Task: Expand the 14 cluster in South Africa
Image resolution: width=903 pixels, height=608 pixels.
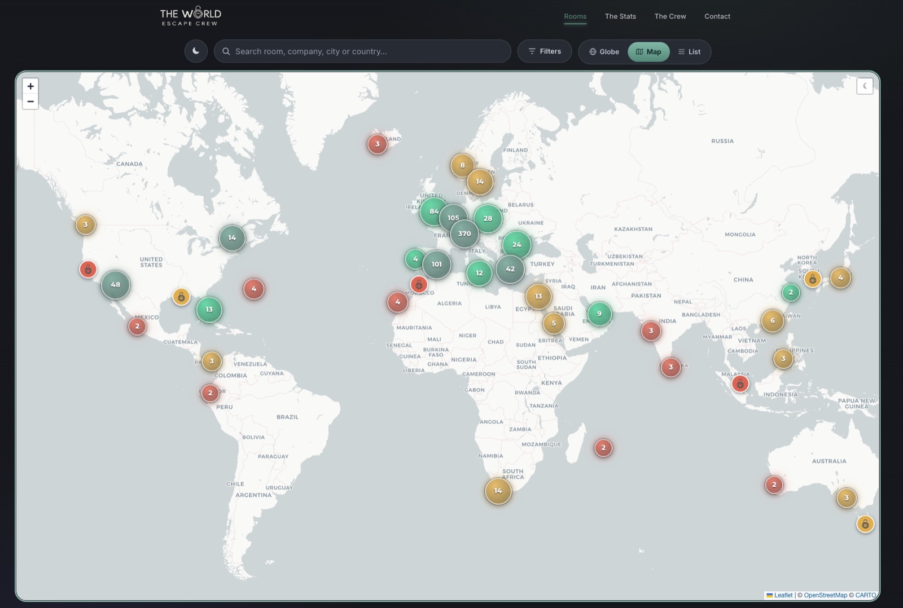Action: (x=498, y=491)
